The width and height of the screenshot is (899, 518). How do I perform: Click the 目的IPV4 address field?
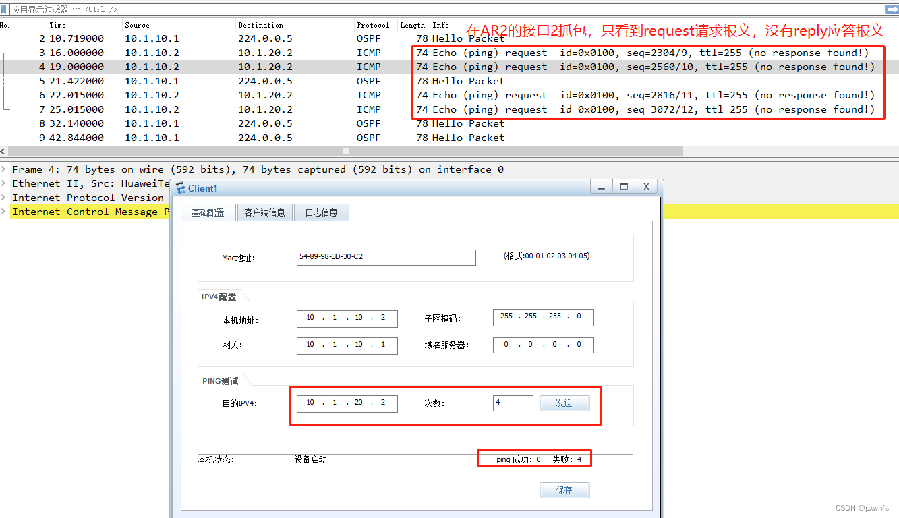347,403
